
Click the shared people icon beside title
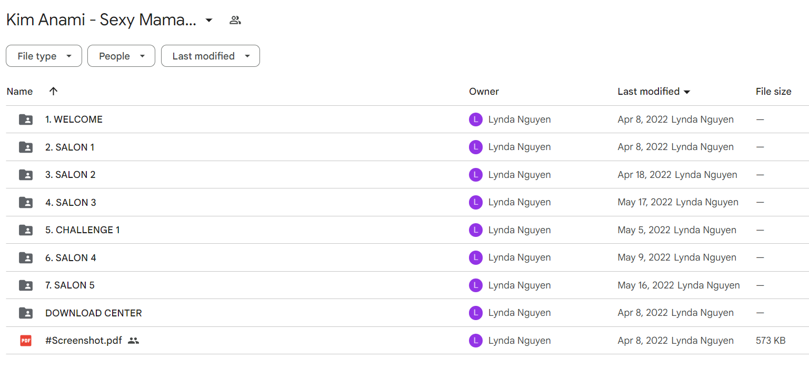[235, 21]
